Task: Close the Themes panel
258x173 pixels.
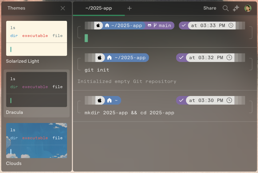Action: (x=63, y=8)
